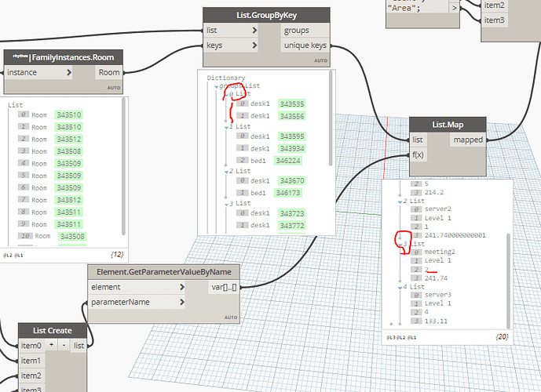Screen dimensions: 541x392
Task: Click the mapped output port on List.Map
Action: (468, 140)
